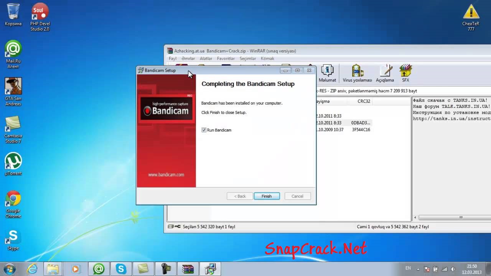
Task: Select the GTA San Andreas desktop icon
Action: point(13,92)
